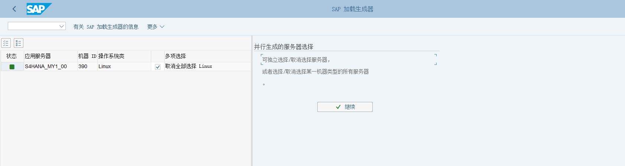
Task: Click the SAP logo
Action: pyautogui.click(x=39, y=9)
